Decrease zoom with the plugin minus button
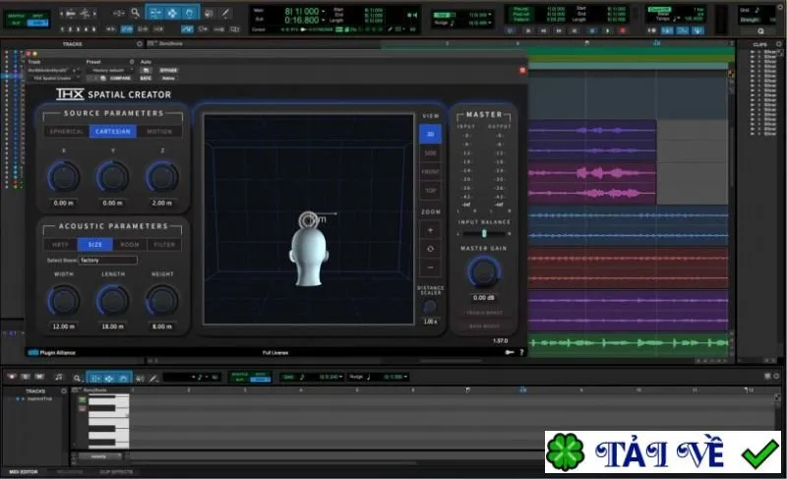This screenshot has width=787, height=479. 430,268
